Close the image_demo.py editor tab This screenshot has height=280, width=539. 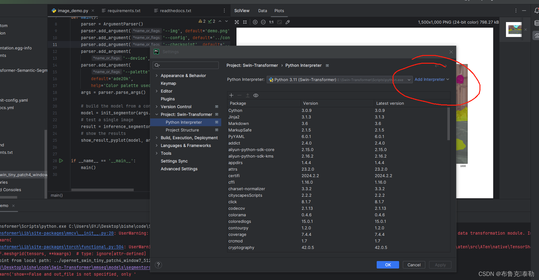pos(93,11)
